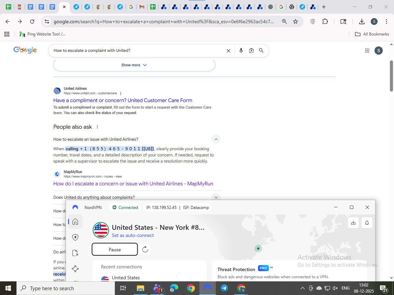Click the file sharing icon in NordVPN sidebar

[75, 253]
